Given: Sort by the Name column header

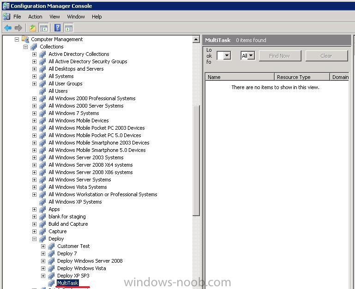Looking at the screenshot, I should [x=240, y=77].
